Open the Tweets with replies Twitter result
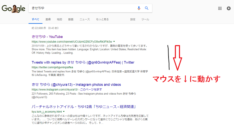This screenshot has height=128, width=234. (x=83, y=62)
